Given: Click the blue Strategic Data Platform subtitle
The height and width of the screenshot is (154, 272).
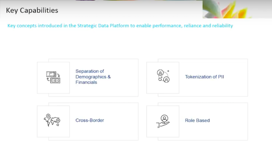Looking at the screenshot, I should tap(120, 26).
